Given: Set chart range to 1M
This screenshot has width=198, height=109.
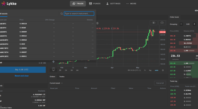Looking at the screenshot, I should tap(66, 70).
